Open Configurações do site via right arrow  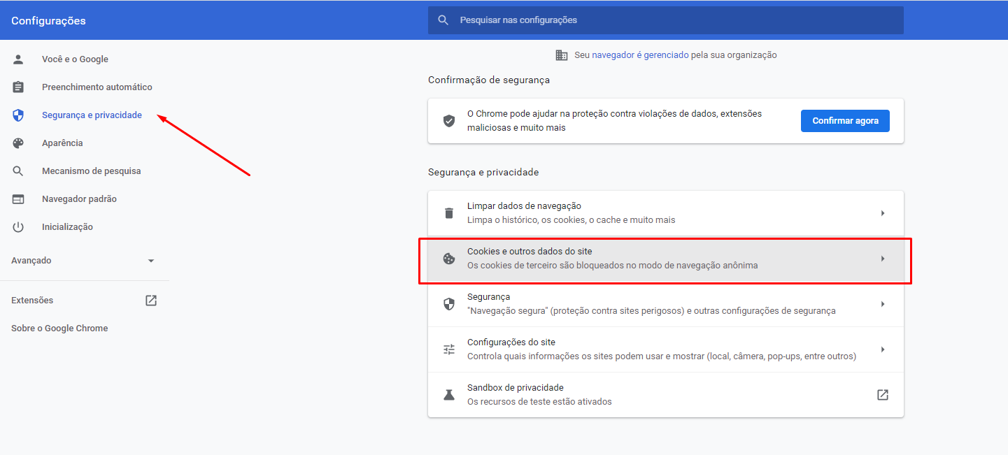[x=883, y=349]
